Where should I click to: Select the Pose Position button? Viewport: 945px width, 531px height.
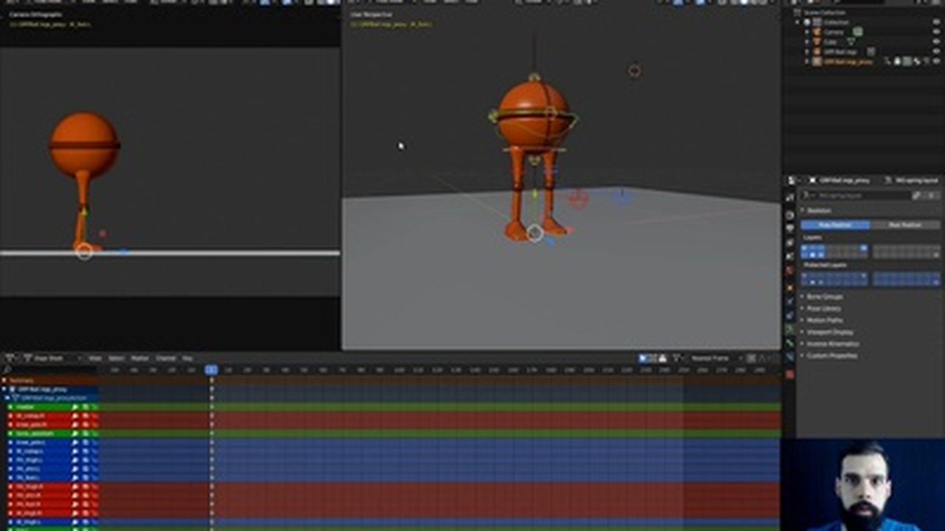(x=835, y=225)
